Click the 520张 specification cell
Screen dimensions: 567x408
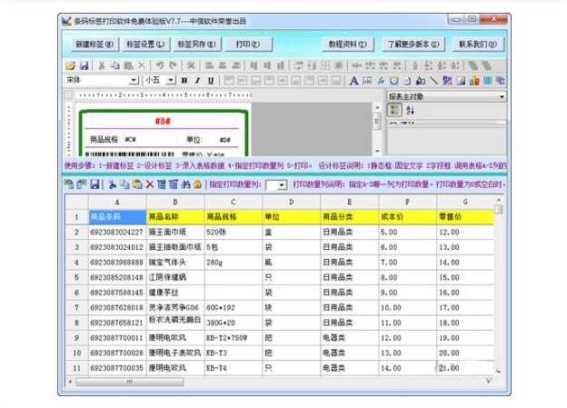[234, 233]
